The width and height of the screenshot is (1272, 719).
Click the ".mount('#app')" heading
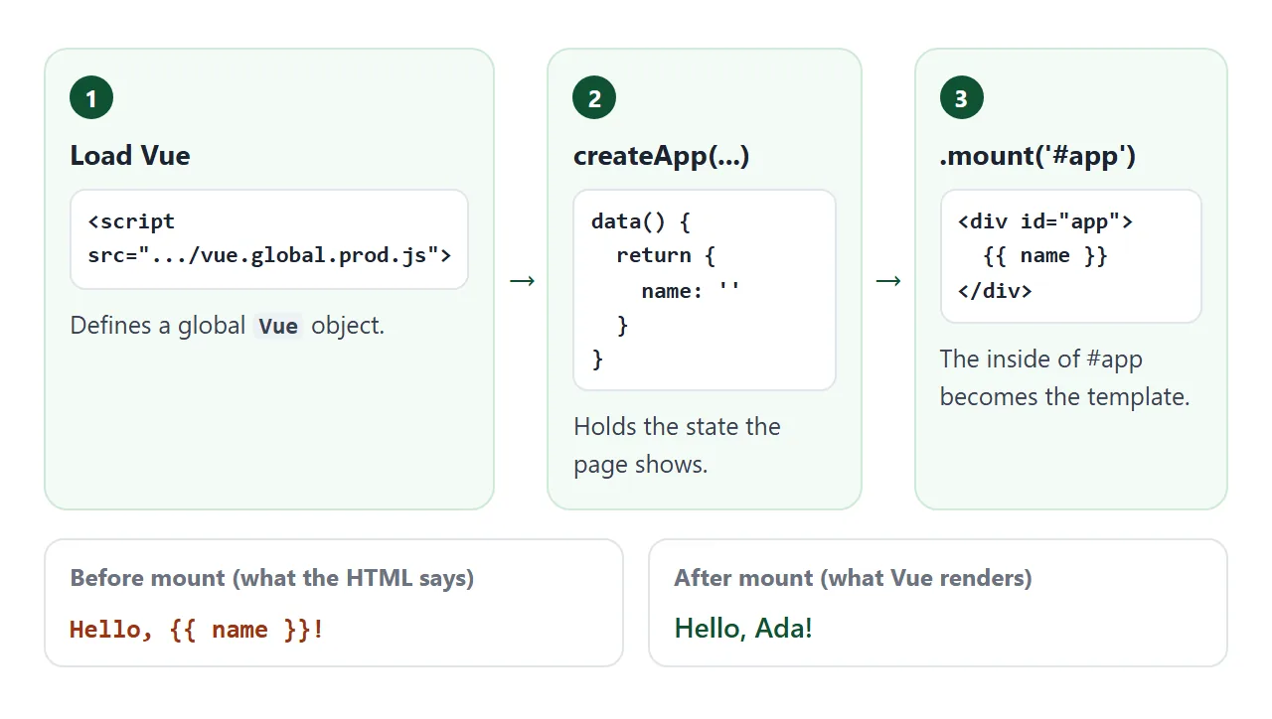click(x=1037, y=156)
